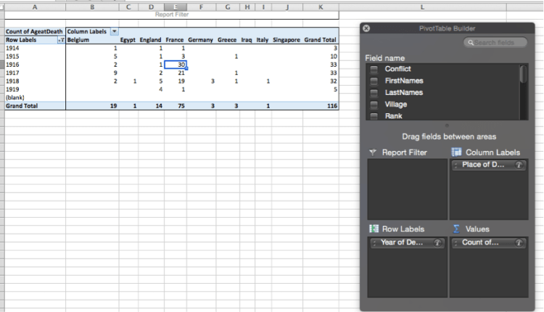Viewport: 544px width, 312px height.
Task: Click the Report Filter funnel icon
Action: pos(373,152)
